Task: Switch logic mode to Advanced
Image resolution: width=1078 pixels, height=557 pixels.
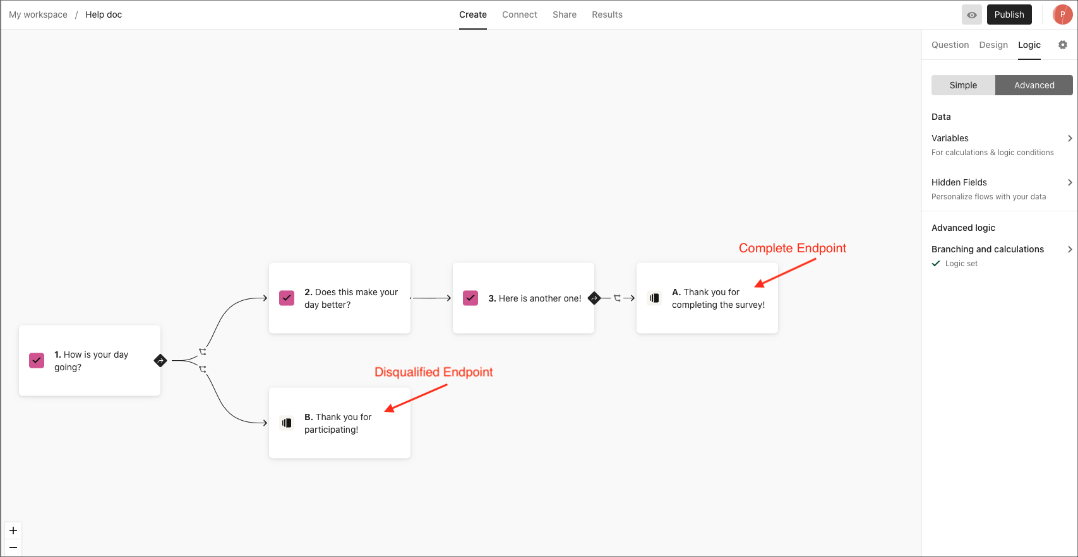Action: (x=1034, y=85)
